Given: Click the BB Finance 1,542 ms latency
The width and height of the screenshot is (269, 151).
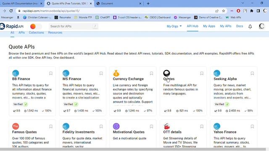Looking at the screenshot, I should pyautogui.click(x=31, y=111).
